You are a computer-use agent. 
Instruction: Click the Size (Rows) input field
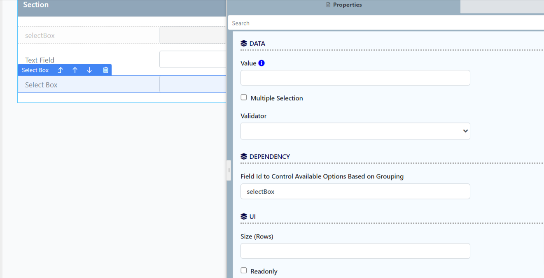pos(355,251)
